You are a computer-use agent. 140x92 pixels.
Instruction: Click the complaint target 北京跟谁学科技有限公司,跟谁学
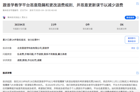[x=33, y=48]
